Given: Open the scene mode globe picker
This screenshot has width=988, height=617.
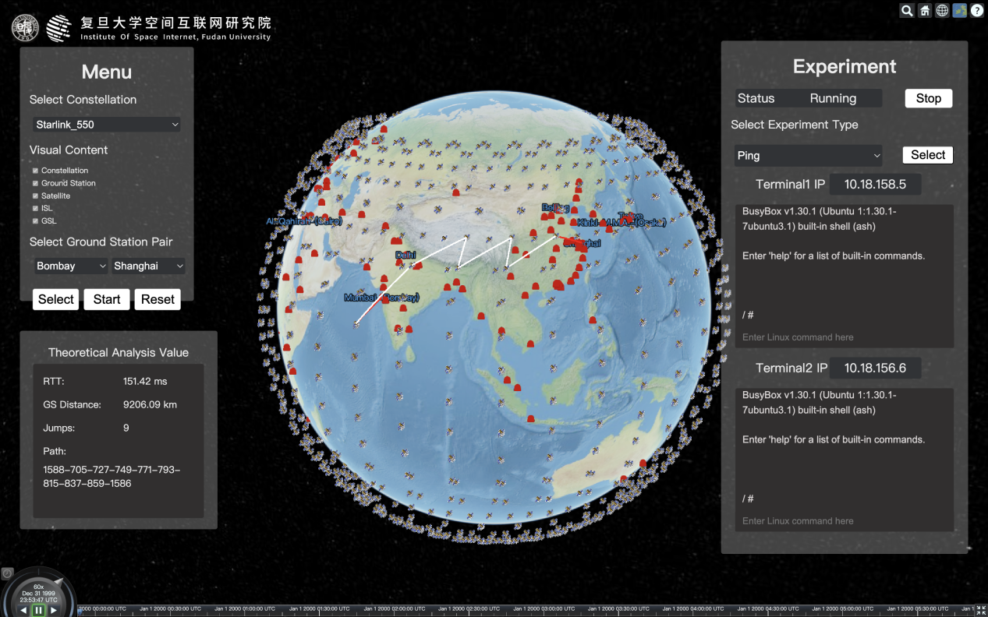Looking at the screenshot, I should pos(942,11).
